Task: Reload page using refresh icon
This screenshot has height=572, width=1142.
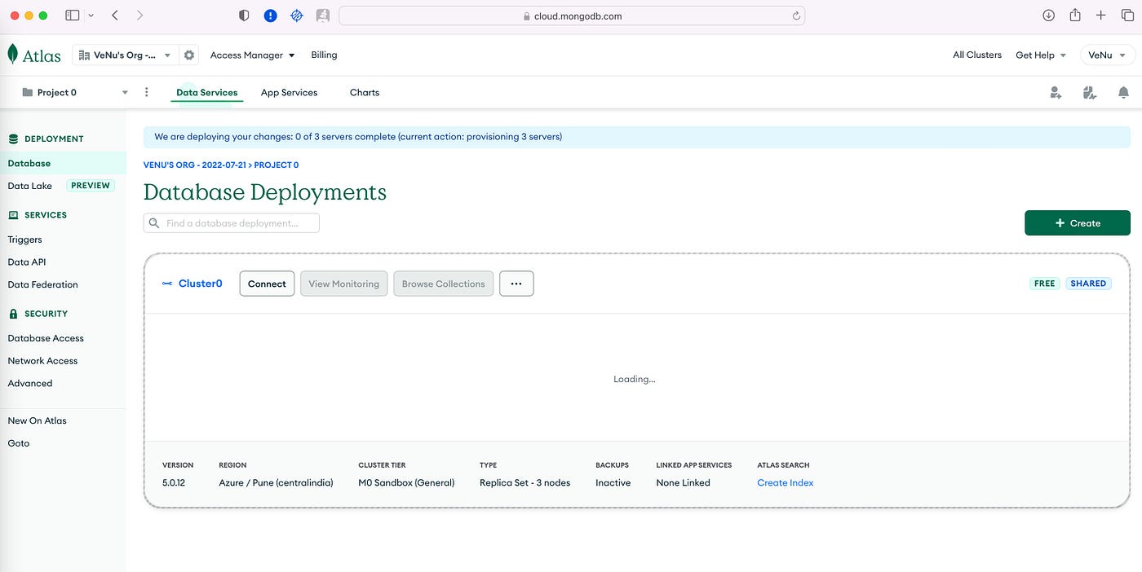Action: 796,15
